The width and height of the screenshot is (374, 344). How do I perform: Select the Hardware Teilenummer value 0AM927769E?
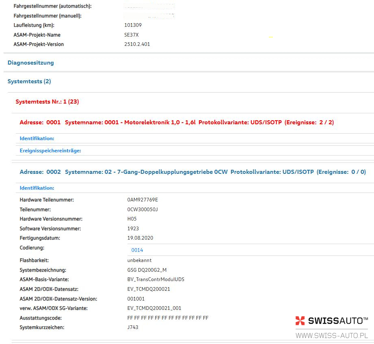[143, 200]
